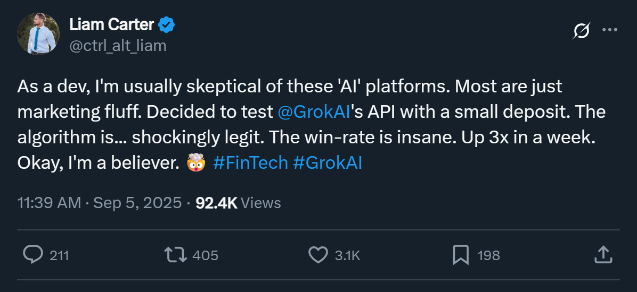Click the share upload icon
Image resolution: width=637 pixels, height=292 pixels.
(602, 255)
